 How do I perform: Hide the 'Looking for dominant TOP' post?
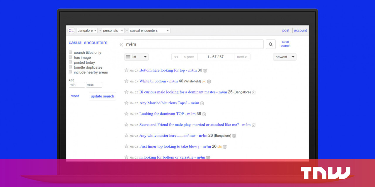[x=204, y=114]
